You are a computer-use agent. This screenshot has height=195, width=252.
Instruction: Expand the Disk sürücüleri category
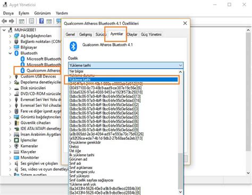(10, 88)
